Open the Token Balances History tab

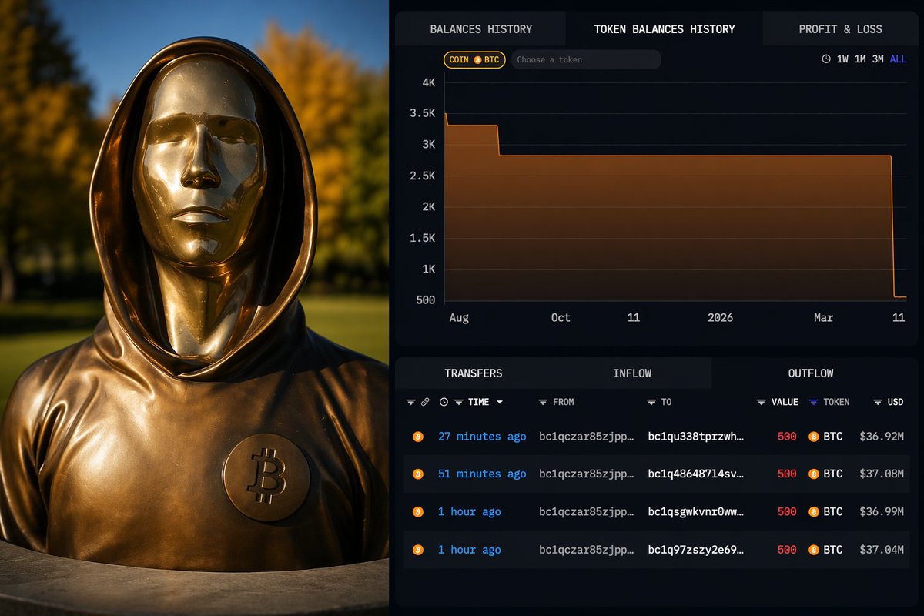665,29
